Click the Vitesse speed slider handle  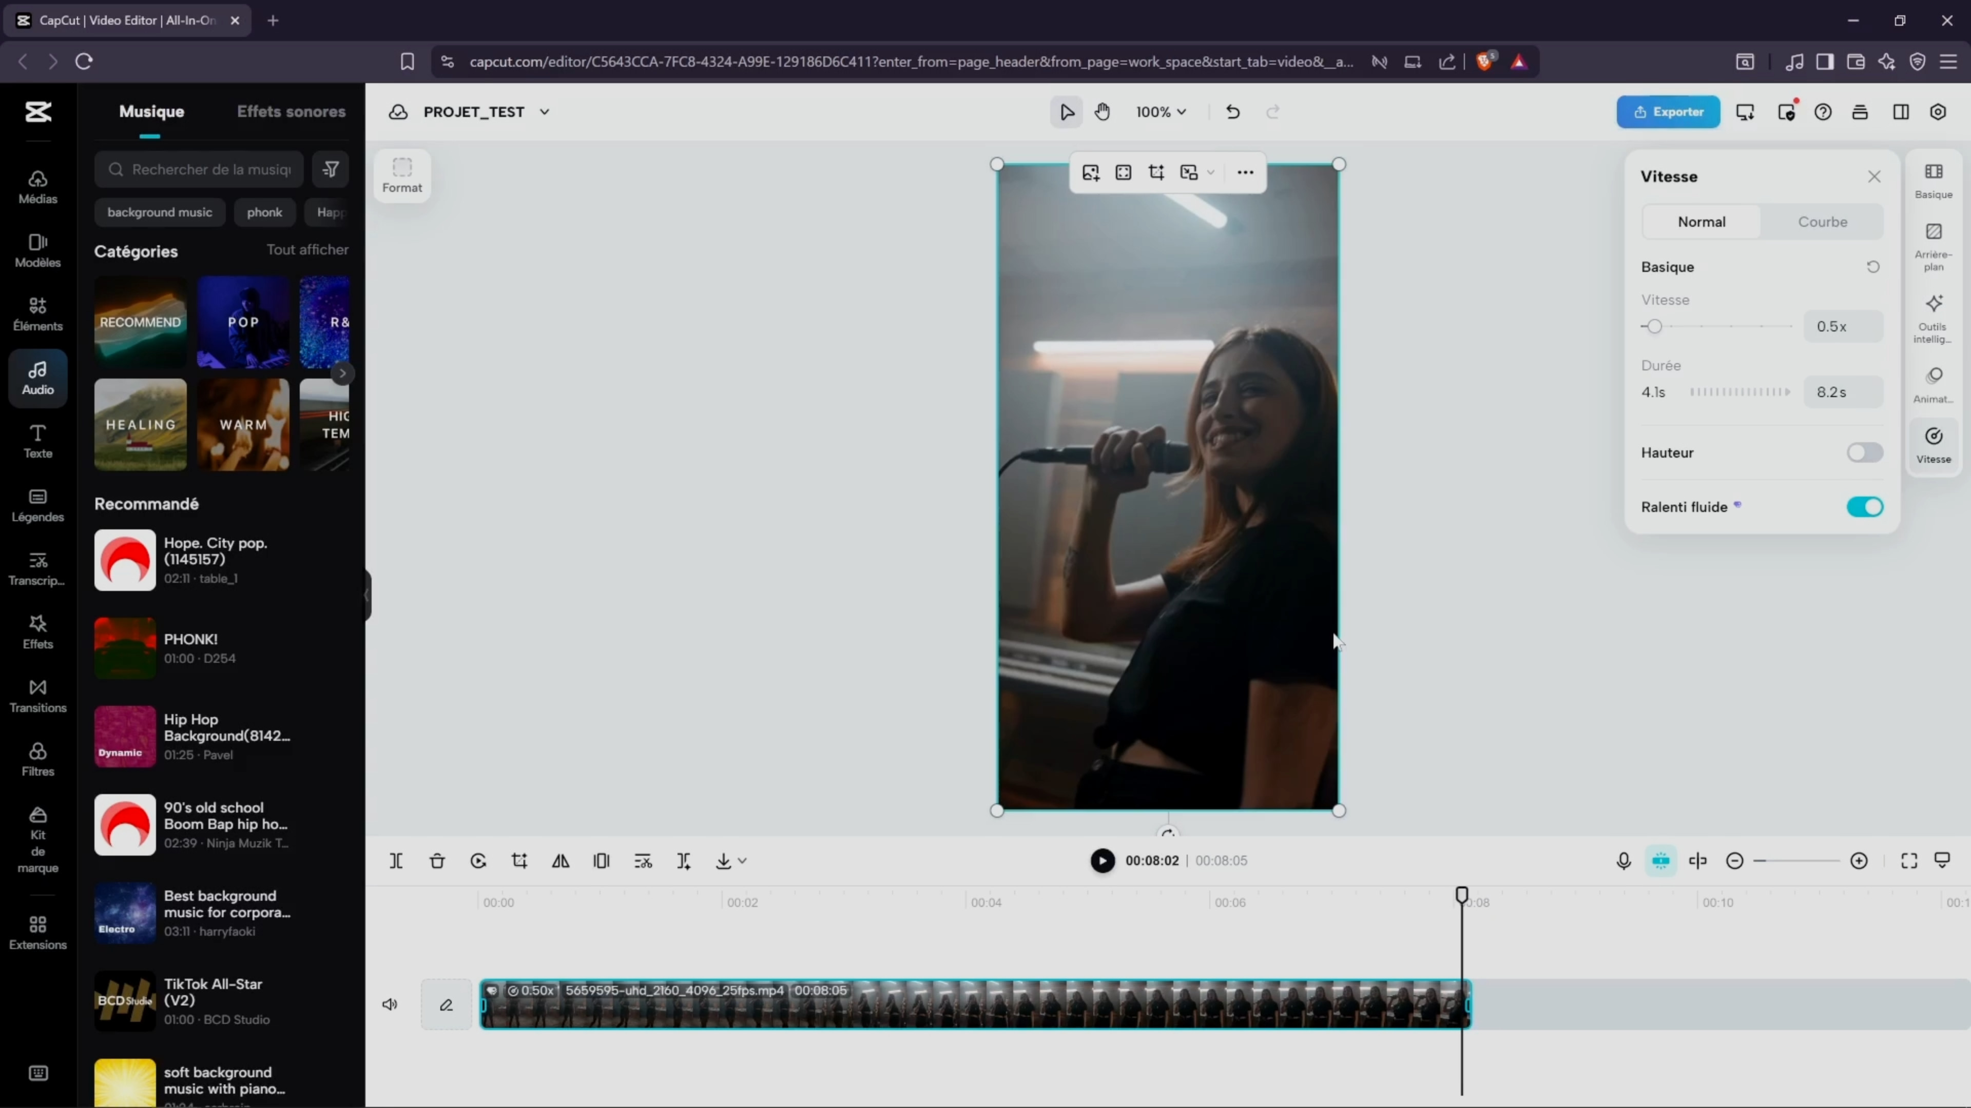coord(1654,327)
